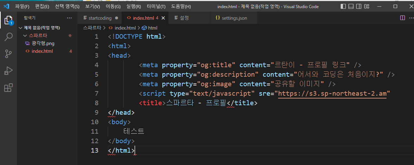Open the 실행(R) menu
This screenshot has width=414, height=165.
click(134, 6)
